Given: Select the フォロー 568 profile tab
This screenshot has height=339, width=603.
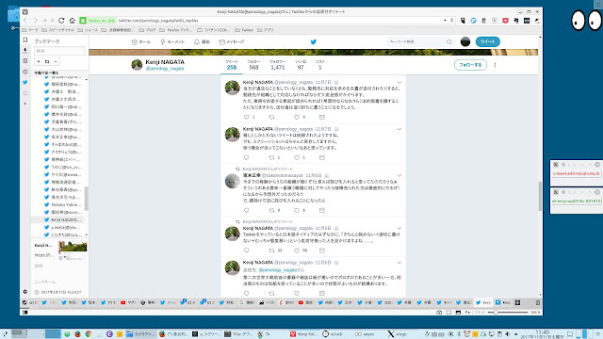Looking at the screenshot, I should tap(253, 65).
